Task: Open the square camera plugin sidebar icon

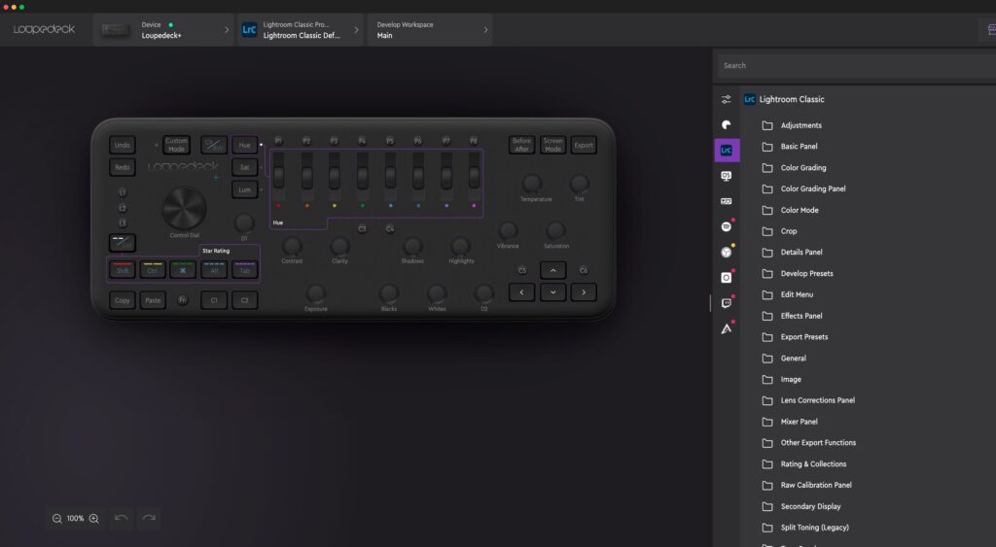Action: click(727, 277)
